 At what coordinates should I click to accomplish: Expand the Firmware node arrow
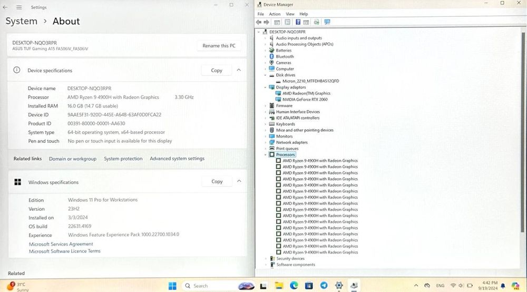(x=265, y=105)
